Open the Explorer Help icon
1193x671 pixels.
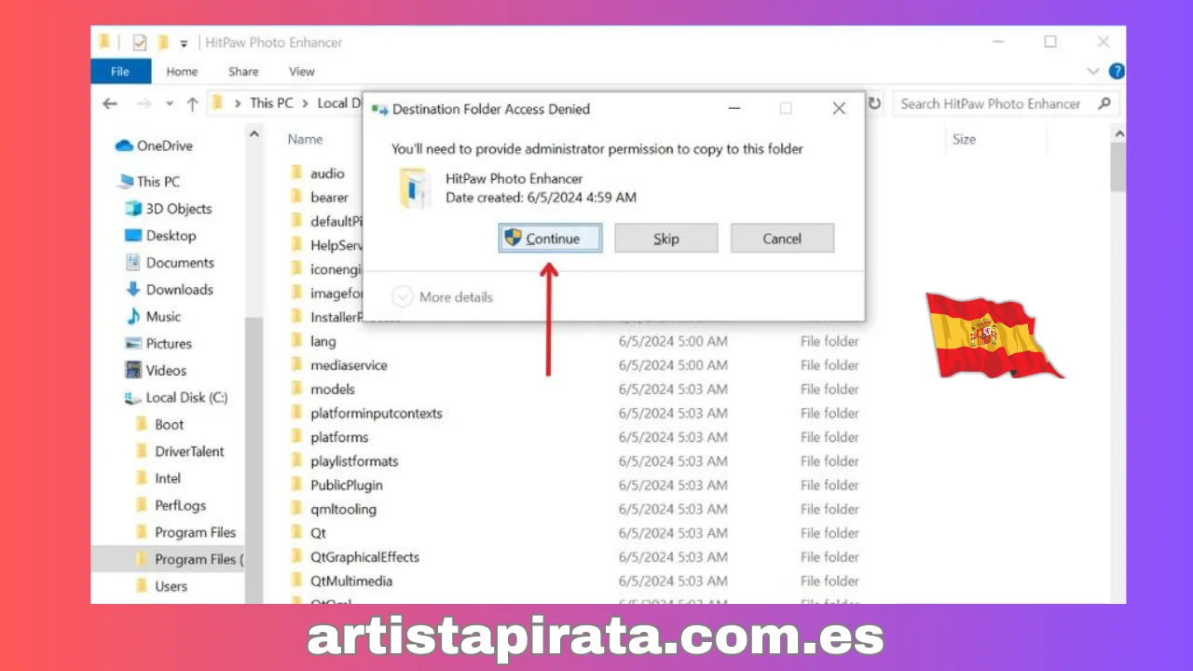tap(1117, 71)
